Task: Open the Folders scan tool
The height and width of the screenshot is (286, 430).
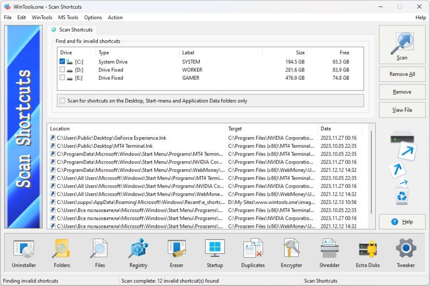Action: (x=62, y=253)
